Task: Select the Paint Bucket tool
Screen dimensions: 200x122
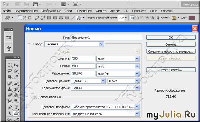Action: tap(16, 95)
